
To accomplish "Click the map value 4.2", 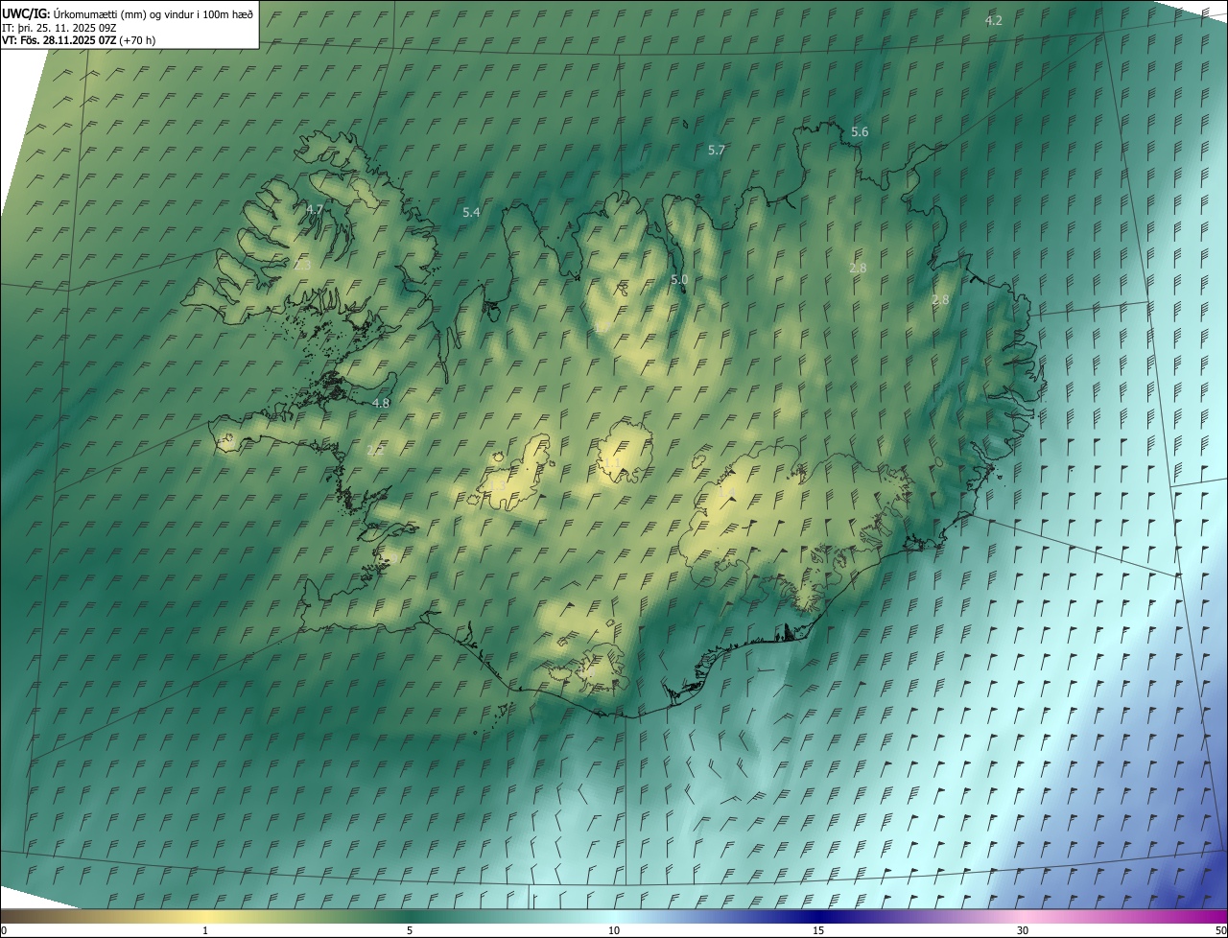I will [x=994, y=20].
